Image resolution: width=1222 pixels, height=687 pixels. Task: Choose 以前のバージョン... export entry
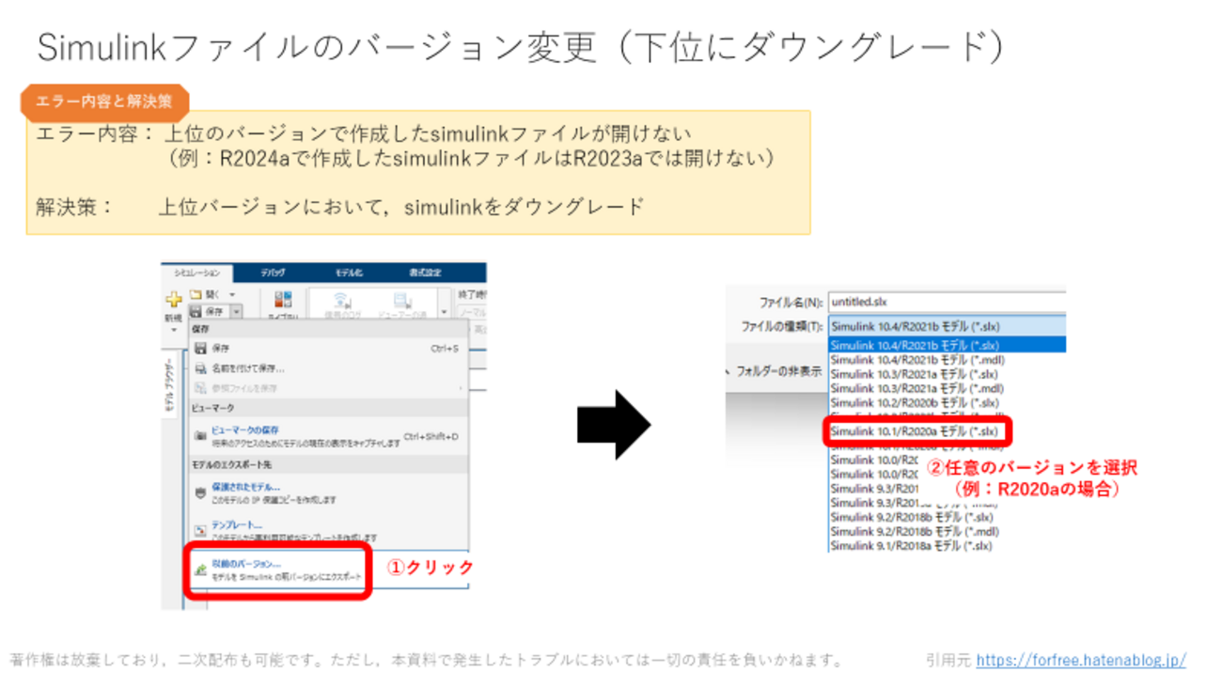point(327,569)
